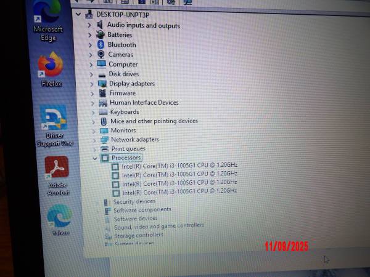Select the last Intel Core i3-1005G1 entry
Viewport: 370px width, 277px height.
179,191
